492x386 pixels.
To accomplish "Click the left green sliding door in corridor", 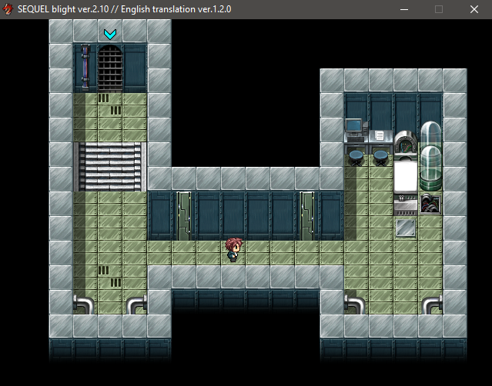I will tap(184, 216).
